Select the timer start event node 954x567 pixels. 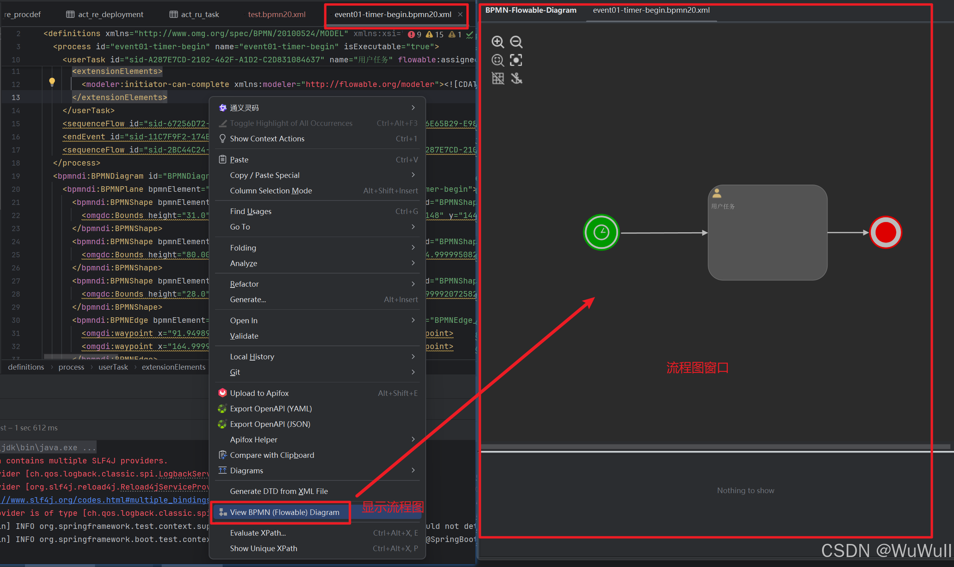coord(601,232)
